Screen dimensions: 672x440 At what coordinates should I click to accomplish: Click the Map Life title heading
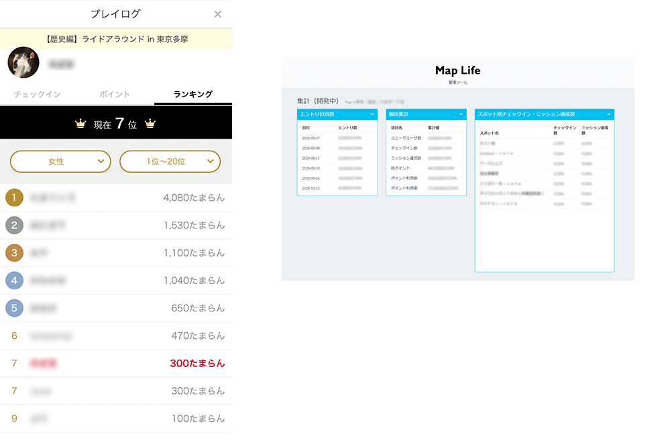[457, 71]
